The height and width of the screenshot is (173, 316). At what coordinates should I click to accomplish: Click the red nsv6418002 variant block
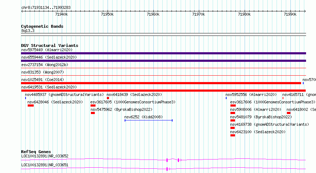tap(289, 113)
